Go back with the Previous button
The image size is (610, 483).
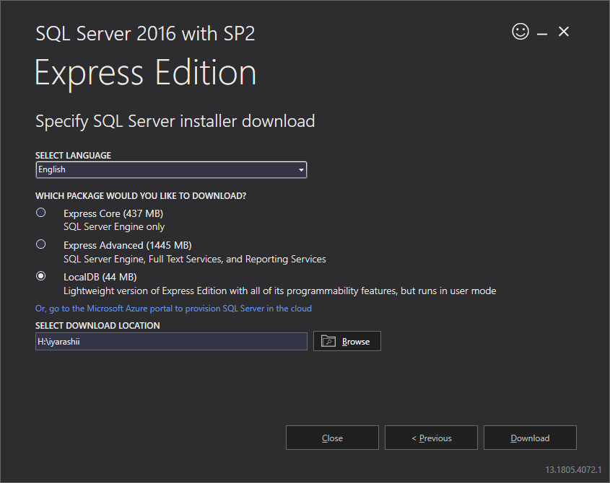pos(431,438)
